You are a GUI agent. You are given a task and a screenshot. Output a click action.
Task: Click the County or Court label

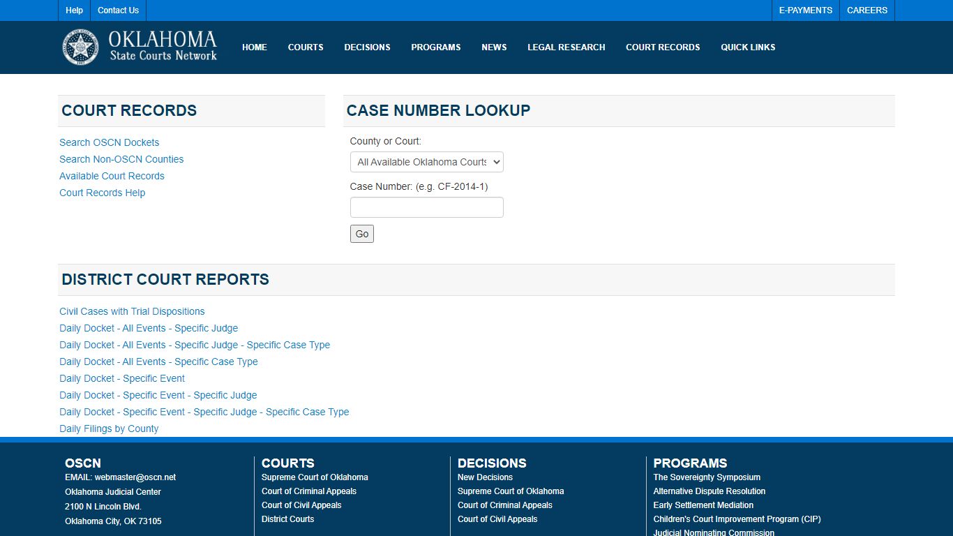tap(386, 141)
